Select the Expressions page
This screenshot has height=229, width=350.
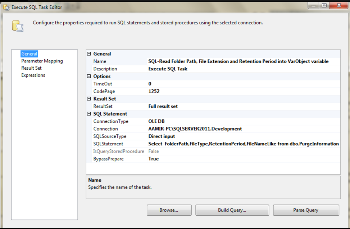33,75
